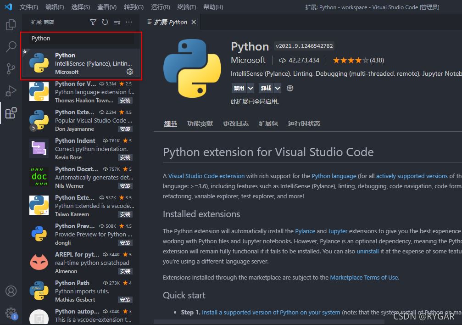
Task: Click the filter extensions funnel icon
Action: coord(93,22)
